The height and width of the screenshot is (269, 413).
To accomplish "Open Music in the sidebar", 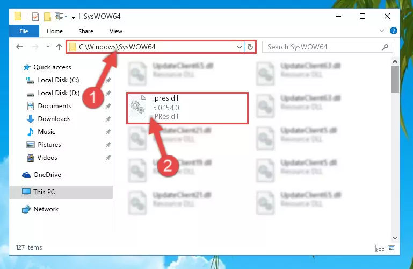I will (x=46, y=132).
